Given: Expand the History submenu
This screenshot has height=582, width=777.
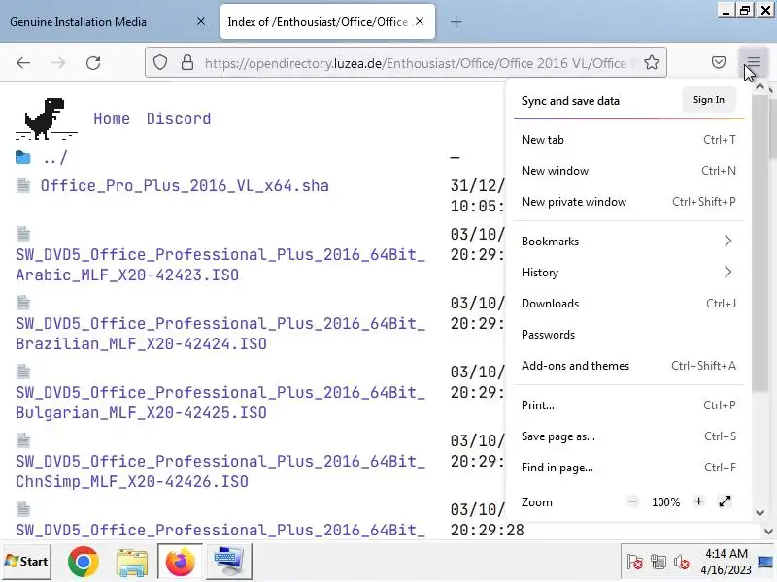Looking at the screenshot, I should click(628, 273).
